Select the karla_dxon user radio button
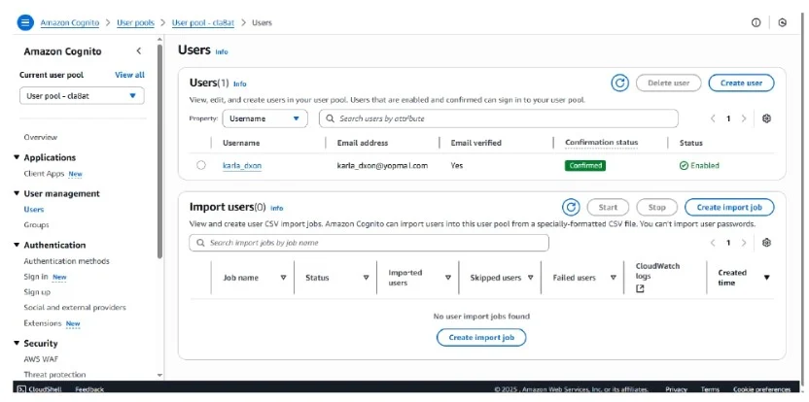The height and width of the screenshot is (402, 809). pos(201,165)
